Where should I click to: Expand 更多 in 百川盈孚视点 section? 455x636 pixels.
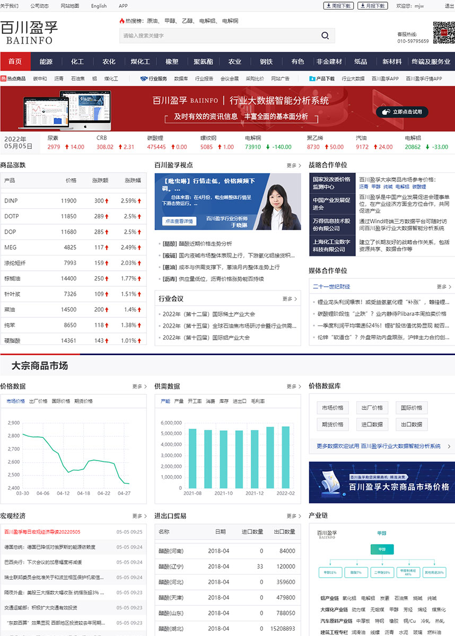294,165
